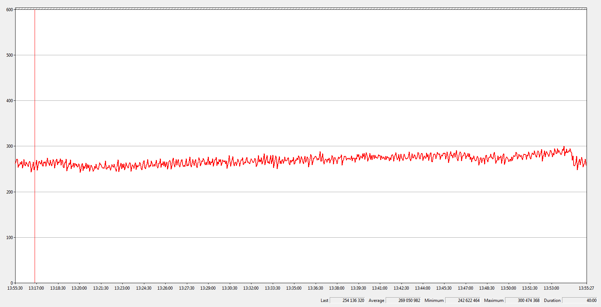Click the 'Average' label
The image size is (601, 307).
(376, 300)
